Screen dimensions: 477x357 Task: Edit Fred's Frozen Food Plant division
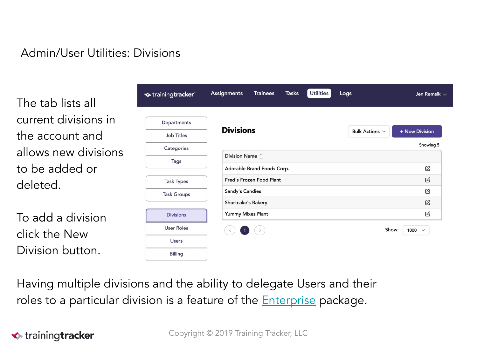click(428, 180)
